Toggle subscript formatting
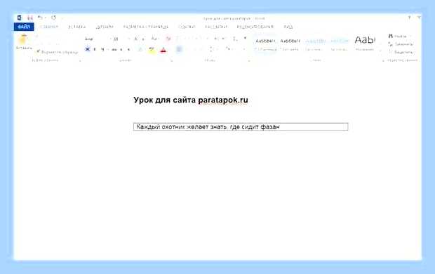 121,50
